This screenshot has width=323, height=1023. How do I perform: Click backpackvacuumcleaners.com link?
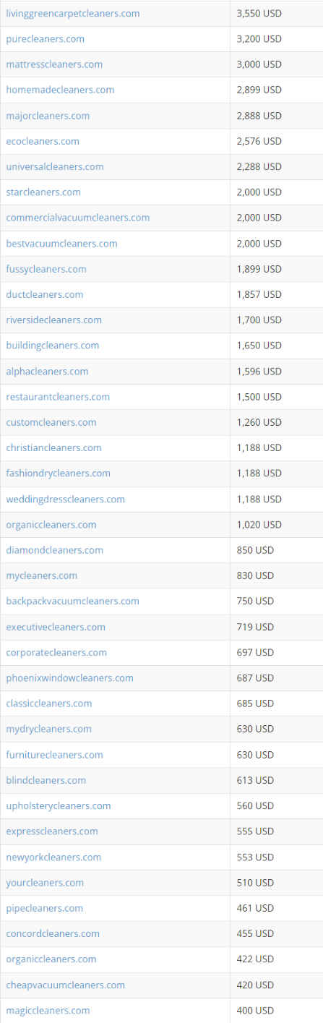pos(72,601)
